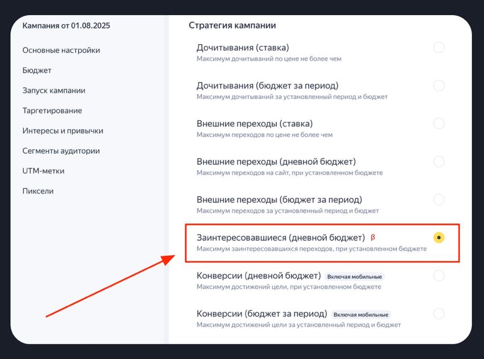
Task: Click the campaign title Кампания от 01.08.2025
Action: [x=66, y=25]
